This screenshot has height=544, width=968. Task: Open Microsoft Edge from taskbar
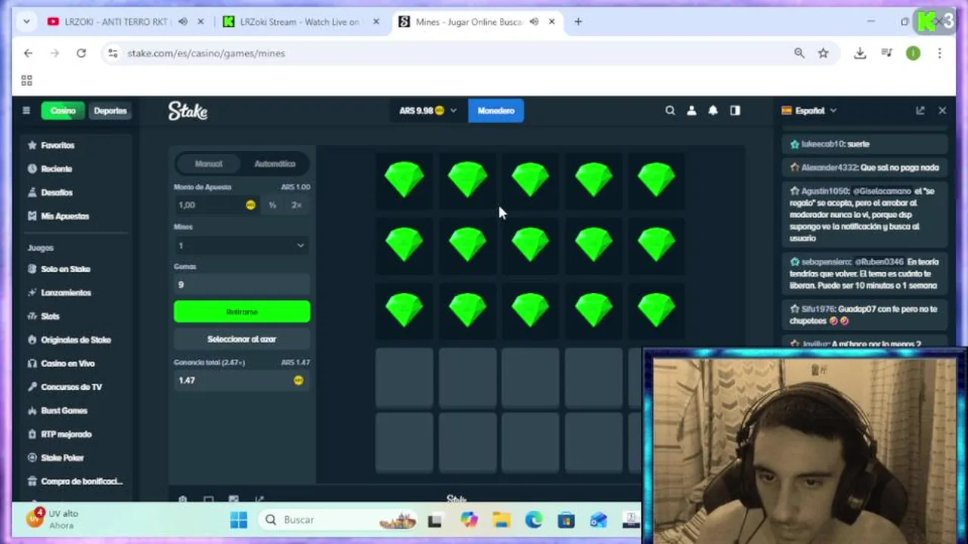click(x=534, y=520)
